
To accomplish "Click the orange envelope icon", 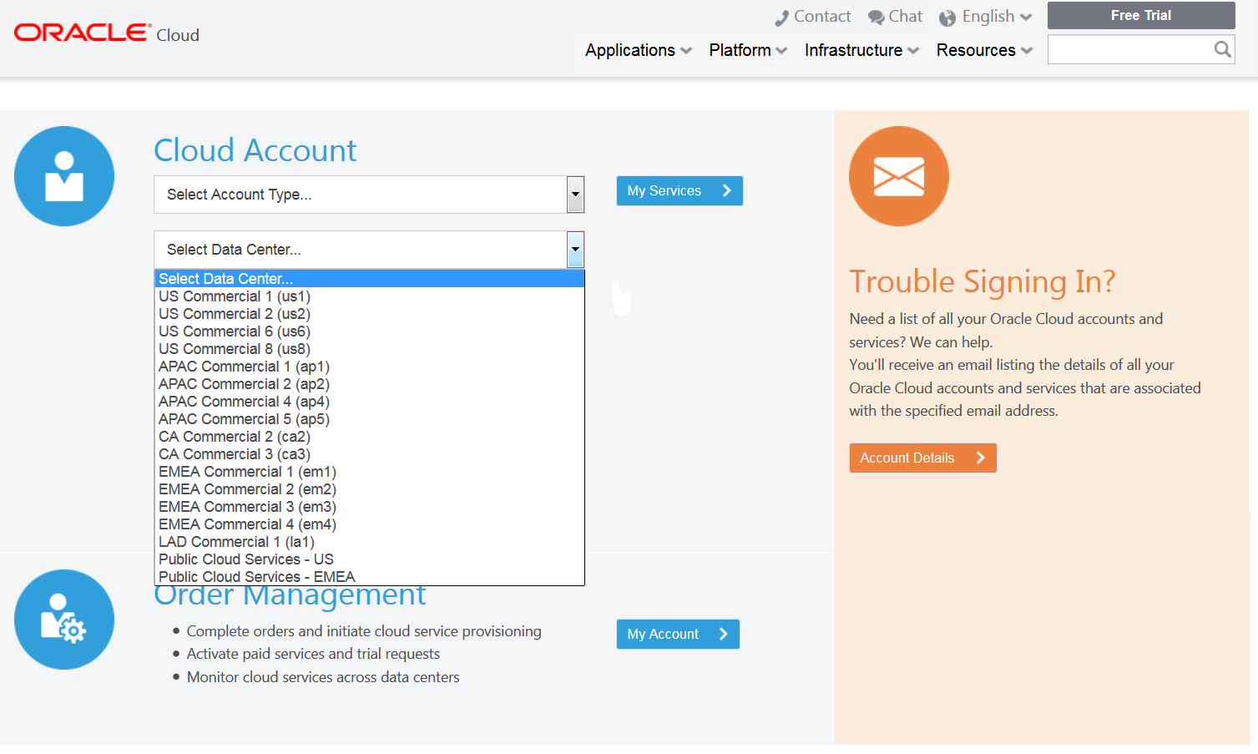I will (899, 175).
